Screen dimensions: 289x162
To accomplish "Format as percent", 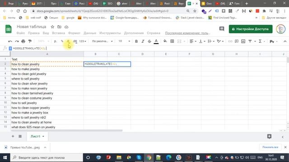I will click(x=62, y=41).
